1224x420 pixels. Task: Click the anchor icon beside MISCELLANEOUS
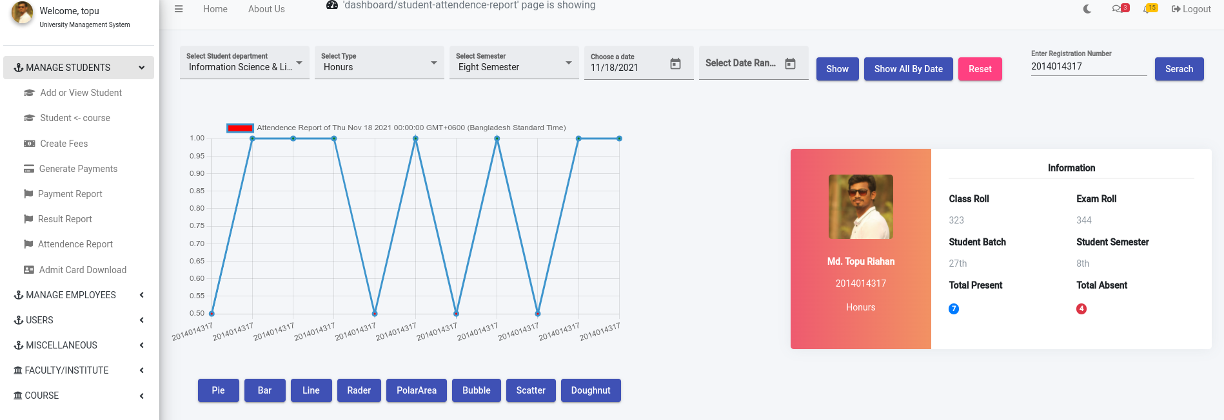click(18, 345)
